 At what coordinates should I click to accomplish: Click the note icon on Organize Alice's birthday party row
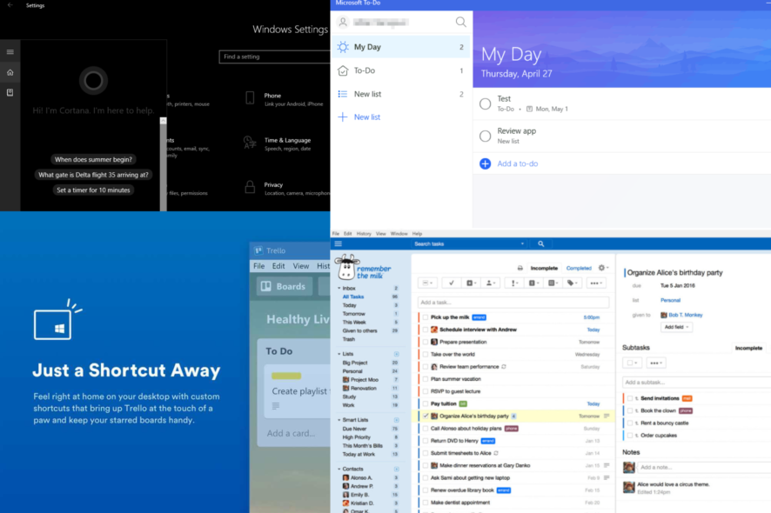pyautogui.click(x=607, y=416)
